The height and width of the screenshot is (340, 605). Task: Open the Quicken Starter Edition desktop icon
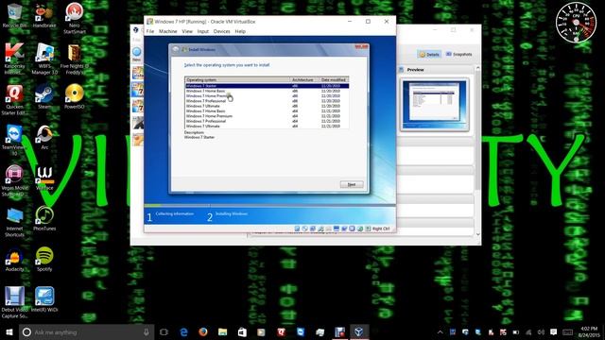(15, 99)
